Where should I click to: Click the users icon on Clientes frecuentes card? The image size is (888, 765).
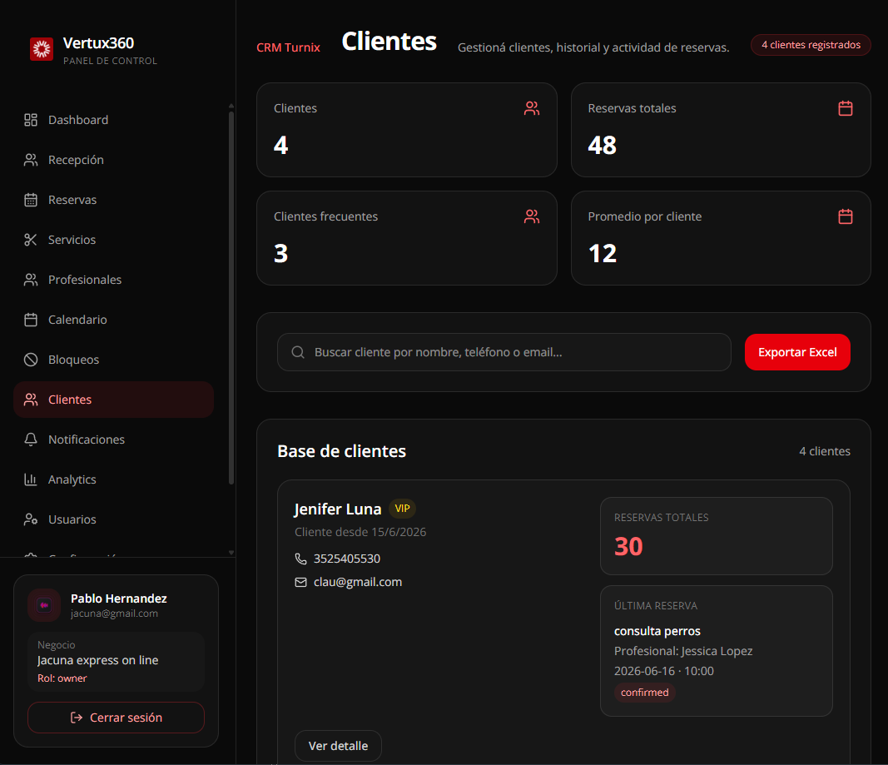[x=531, y=216]
